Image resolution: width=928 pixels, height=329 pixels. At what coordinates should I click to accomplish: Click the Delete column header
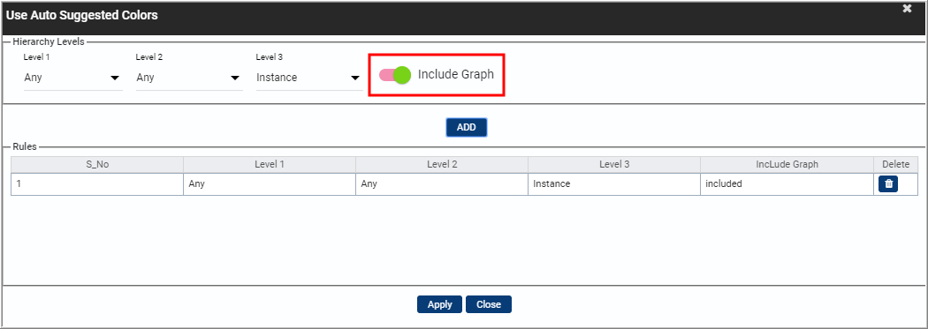click(896, 164)
